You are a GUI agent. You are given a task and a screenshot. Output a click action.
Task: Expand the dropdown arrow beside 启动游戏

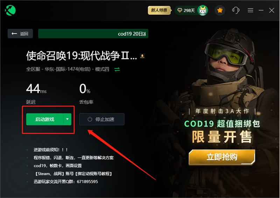pyautogui.click(x=67, y=119)
